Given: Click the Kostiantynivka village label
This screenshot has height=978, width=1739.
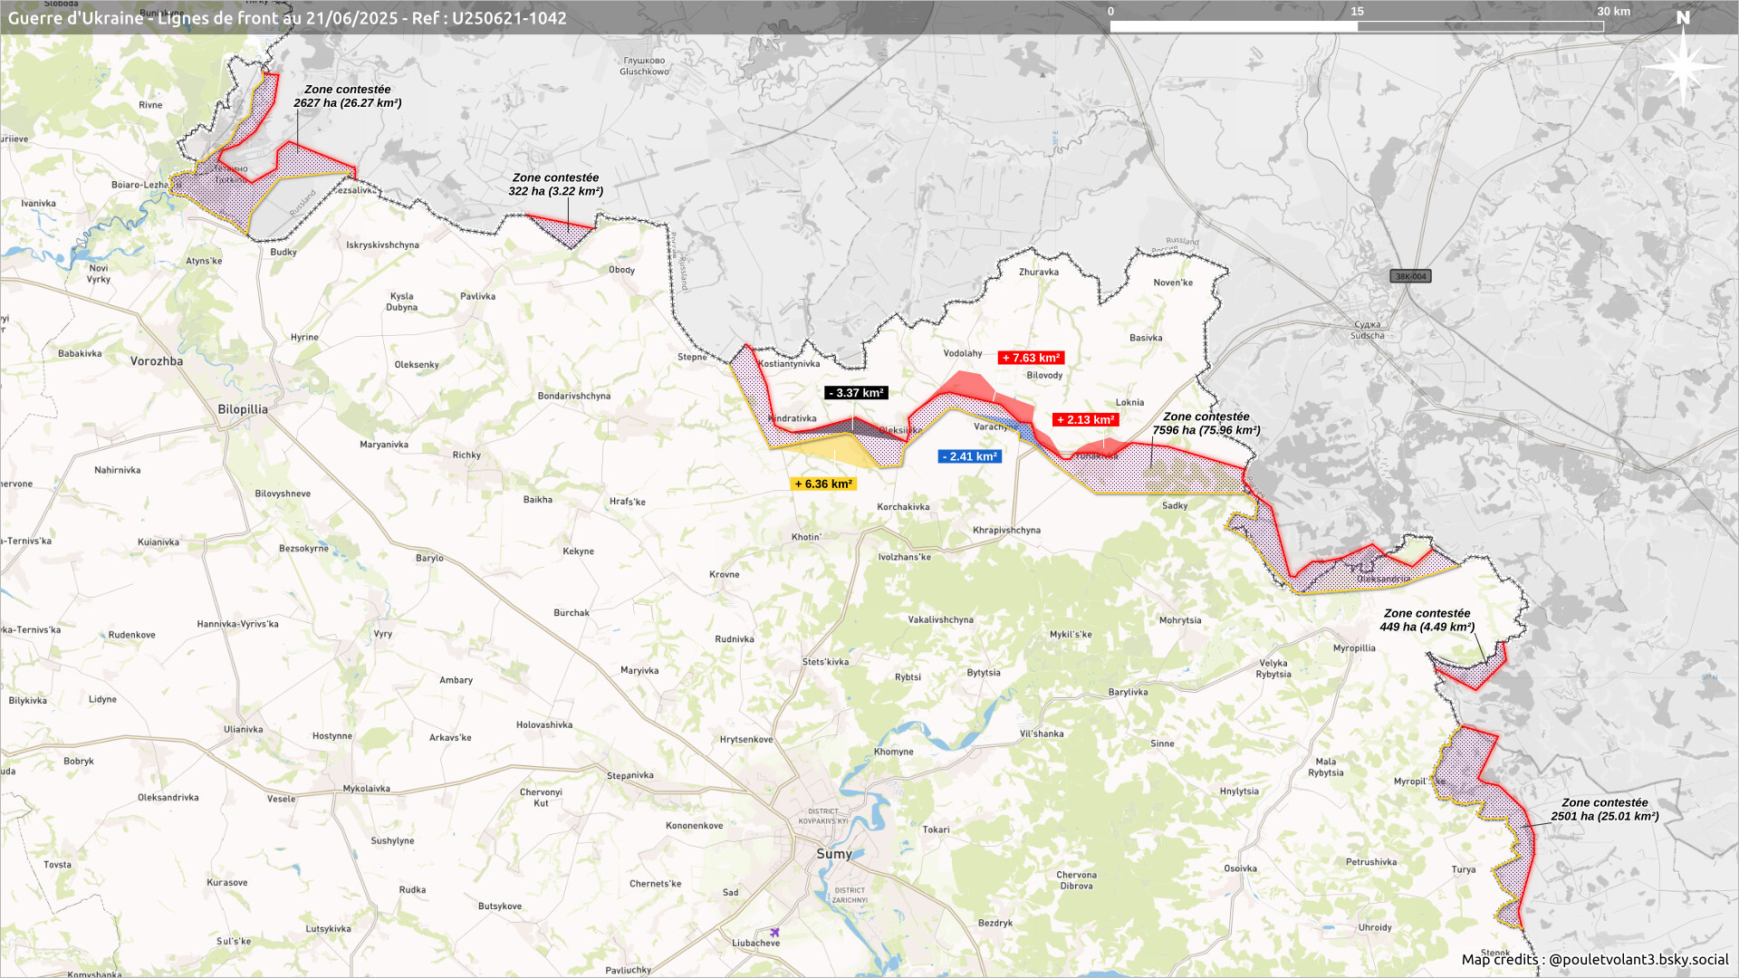Looking at the screenshot, I should (x=789, y=364).
